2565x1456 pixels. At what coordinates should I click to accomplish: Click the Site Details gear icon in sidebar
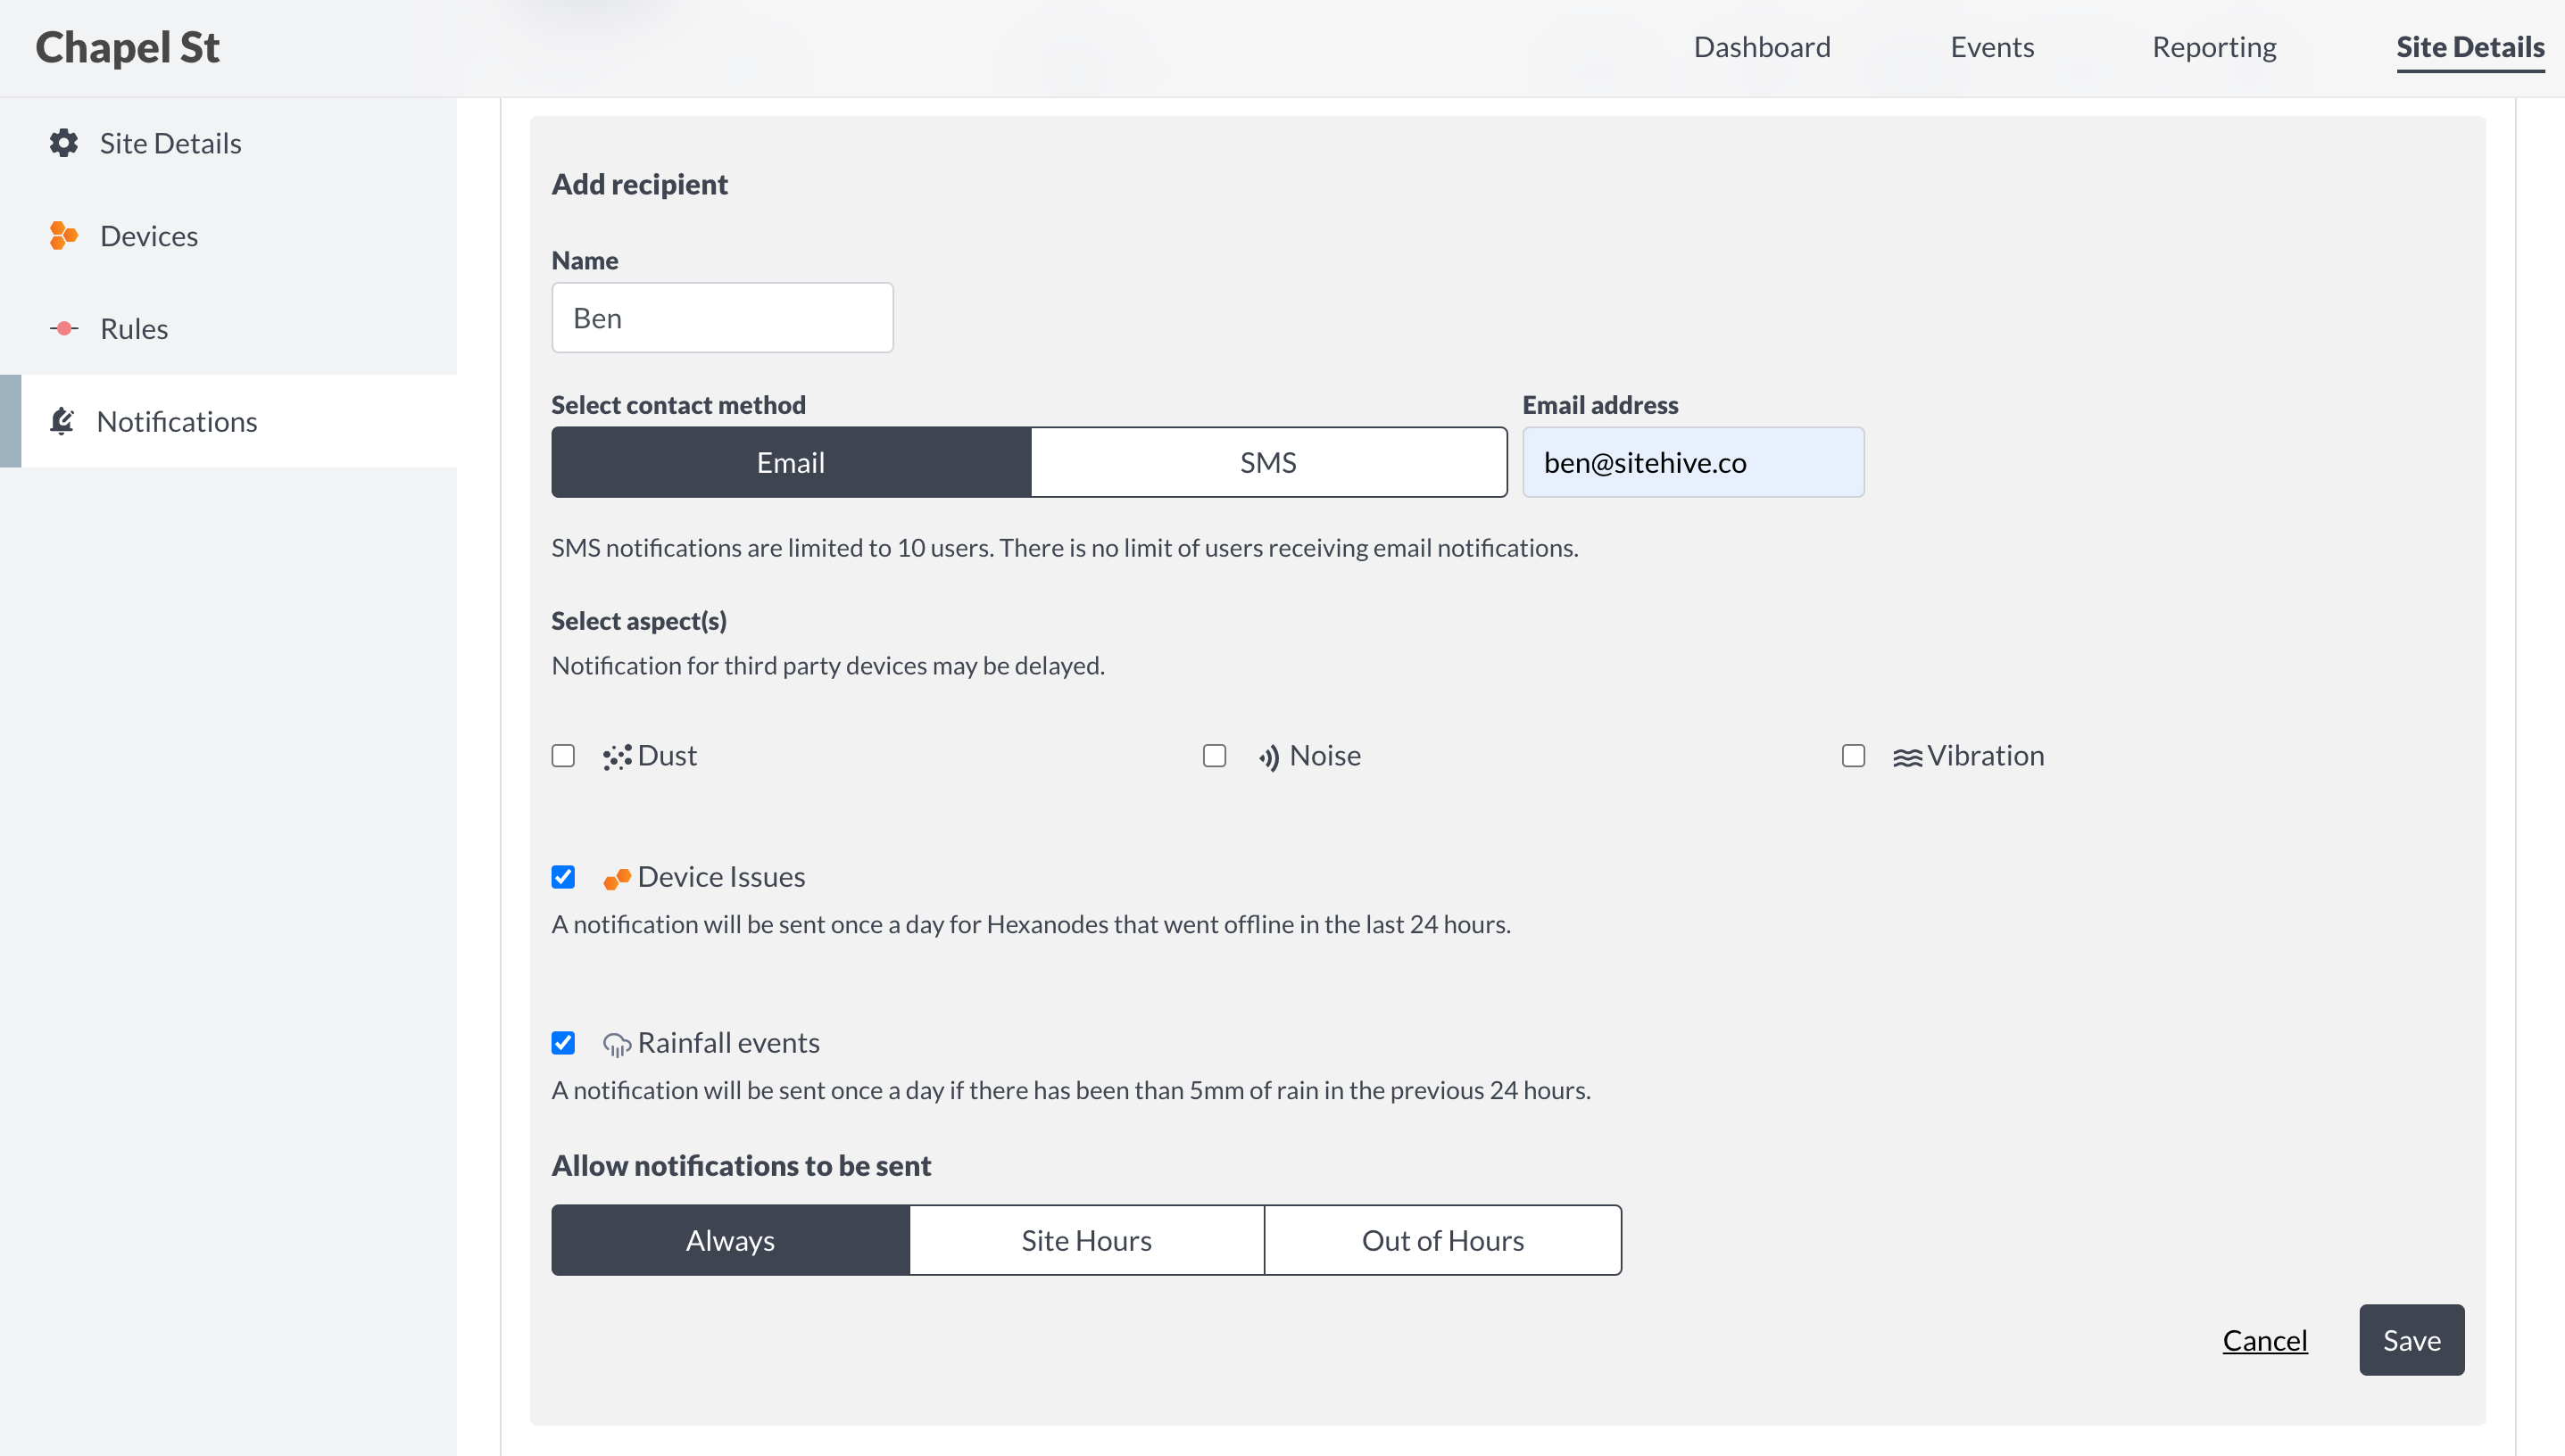click(x=64, y=143)
